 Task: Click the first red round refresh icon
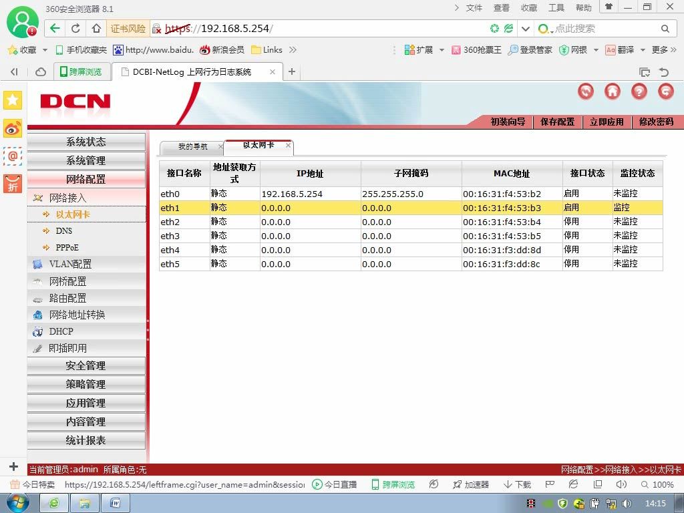click(585, 91)
